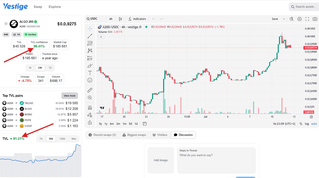Select 120d range for TVL chart
The width and height of the screenshot is (319, 178).
(62, 139)
